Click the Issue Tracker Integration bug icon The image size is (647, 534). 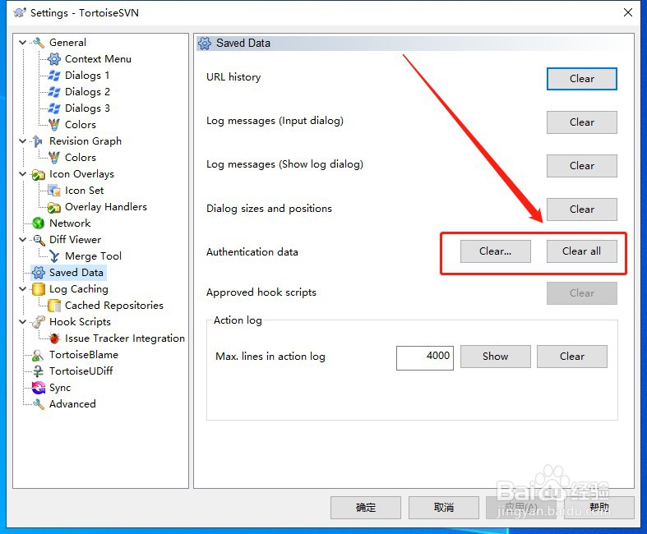click(54, 338)
